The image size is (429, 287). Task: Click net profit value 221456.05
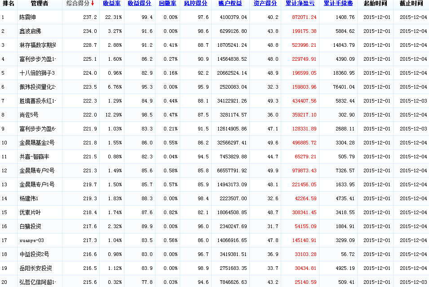(304, 184)
